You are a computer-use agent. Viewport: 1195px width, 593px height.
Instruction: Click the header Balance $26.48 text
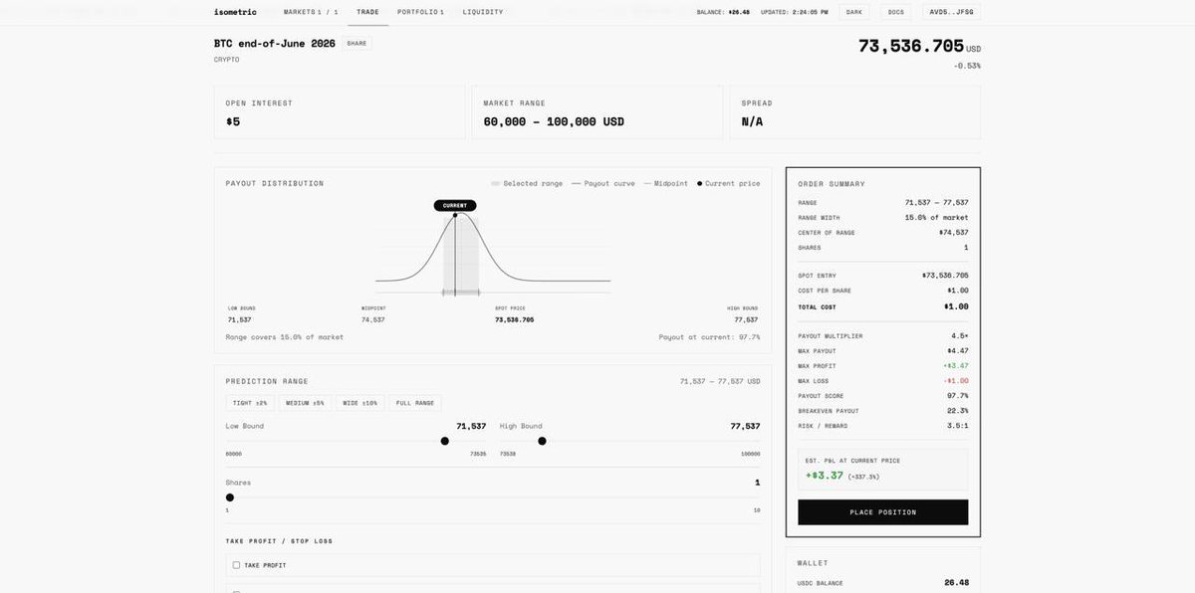click(x=724, y=12)
